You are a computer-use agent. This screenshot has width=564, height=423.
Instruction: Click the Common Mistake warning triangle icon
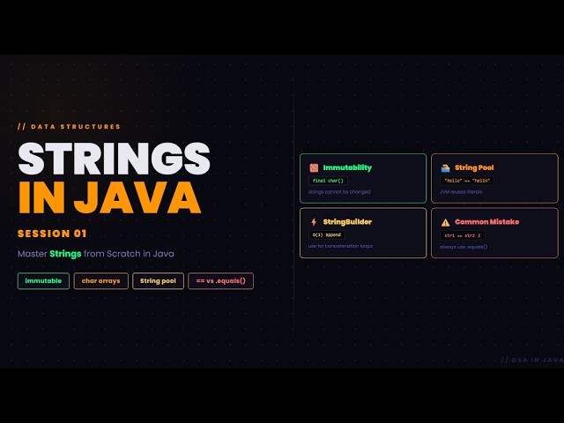click(x=445, y=223)
